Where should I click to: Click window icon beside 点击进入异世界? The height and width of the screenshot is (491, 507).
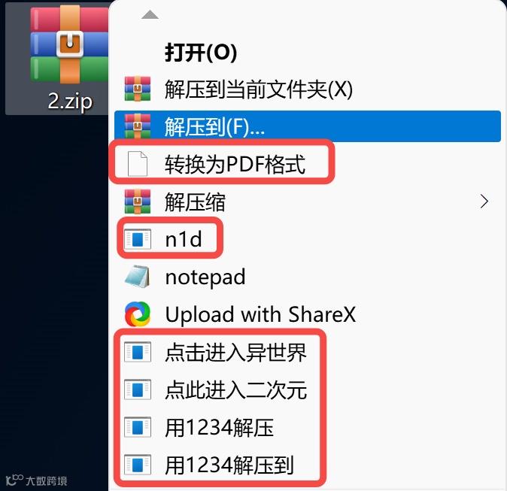pos(138,352)
